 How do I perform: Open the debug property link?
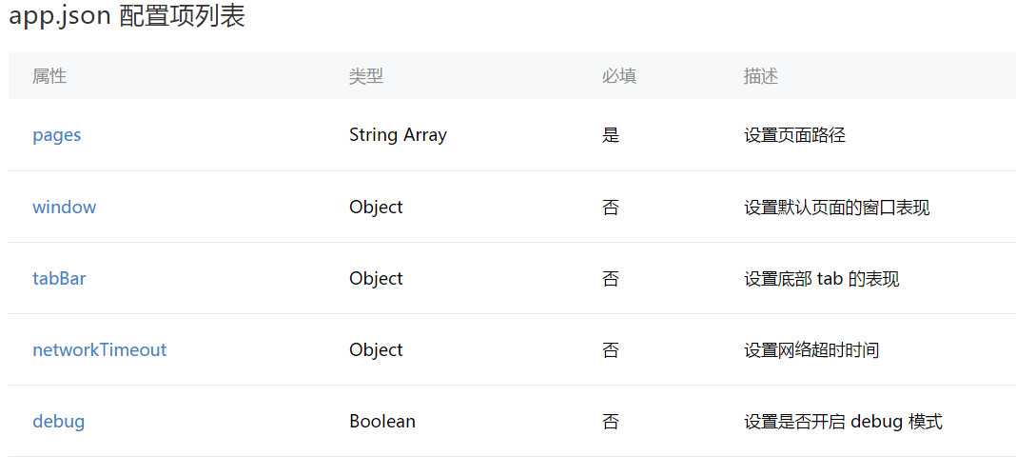point(58,422)
